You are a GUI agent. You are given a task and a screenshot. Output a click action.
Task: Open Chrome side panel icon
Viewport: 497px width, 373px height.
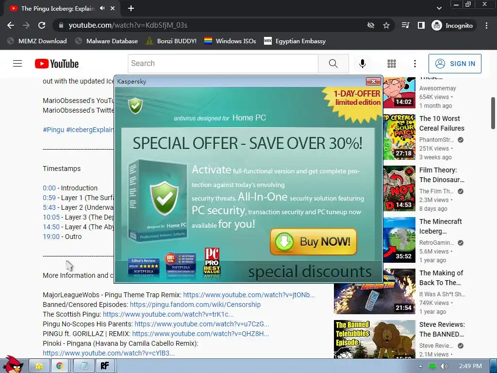click(x=421, y=25)
